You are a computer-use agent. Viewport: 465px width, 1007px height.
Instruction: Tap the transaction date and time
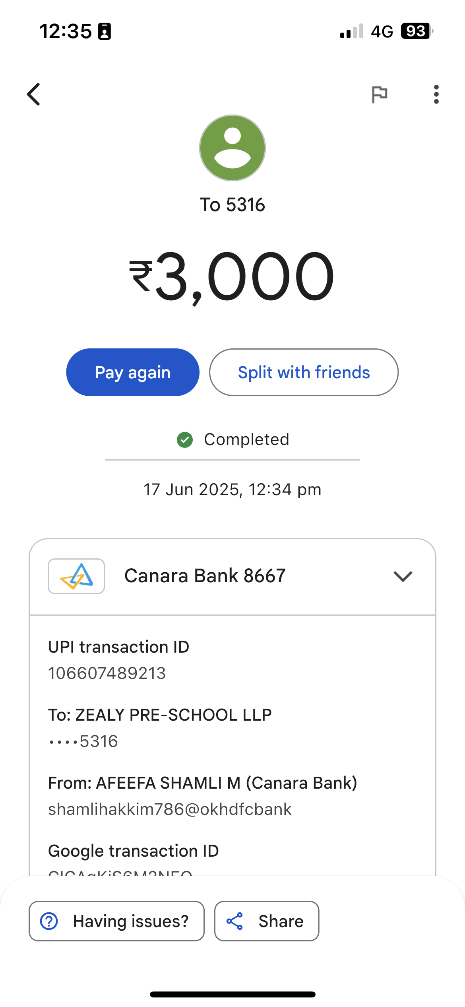(232, 490)
